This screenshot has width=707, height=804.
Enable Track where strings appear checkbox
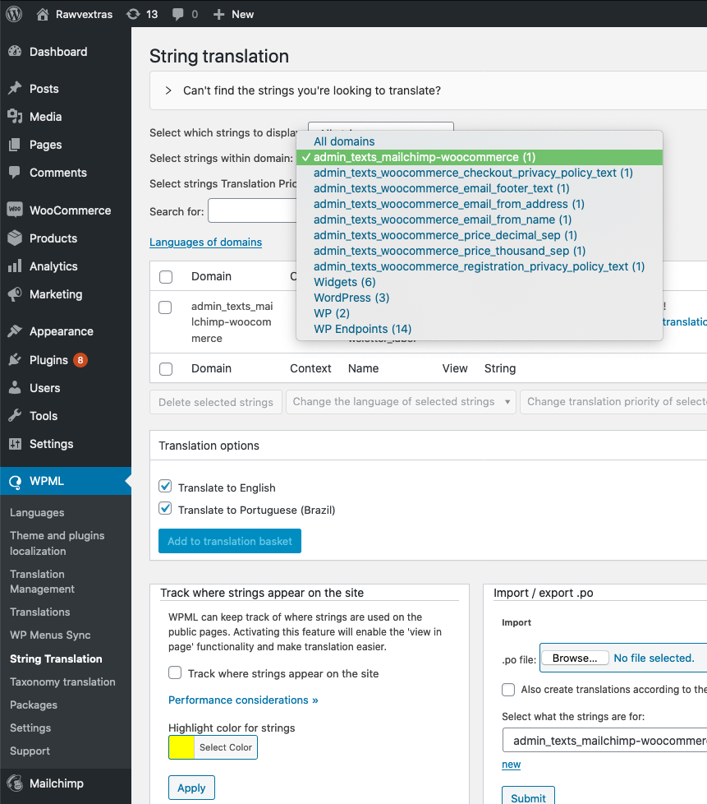coord(175,673)
